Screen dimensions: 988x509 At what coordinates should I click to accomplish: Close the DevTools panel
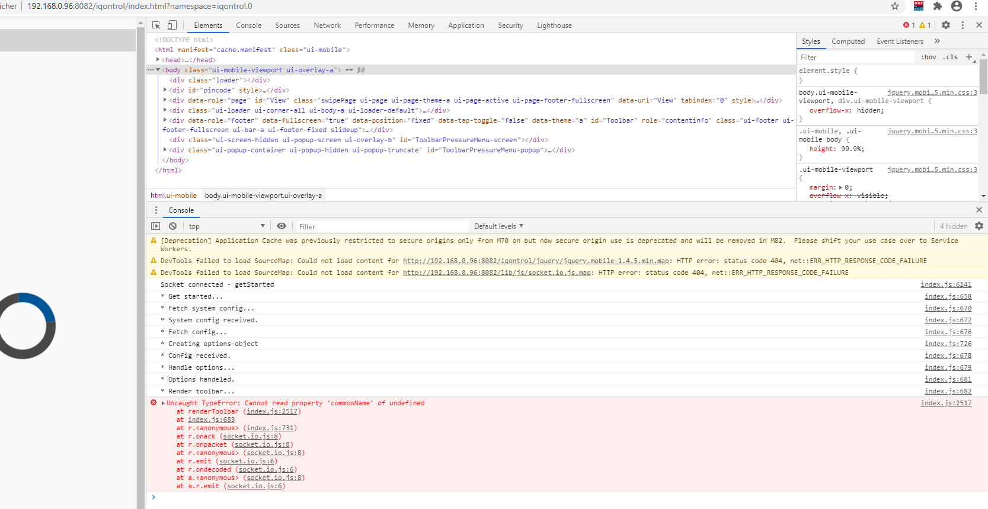[x=979, y=25]
